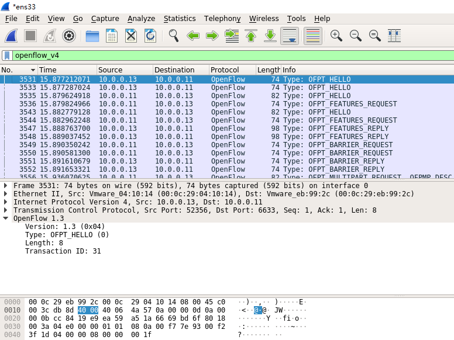Screen dimensions: 454x340
Task: Restart the current capture
Action: click(x=50, y=36)
